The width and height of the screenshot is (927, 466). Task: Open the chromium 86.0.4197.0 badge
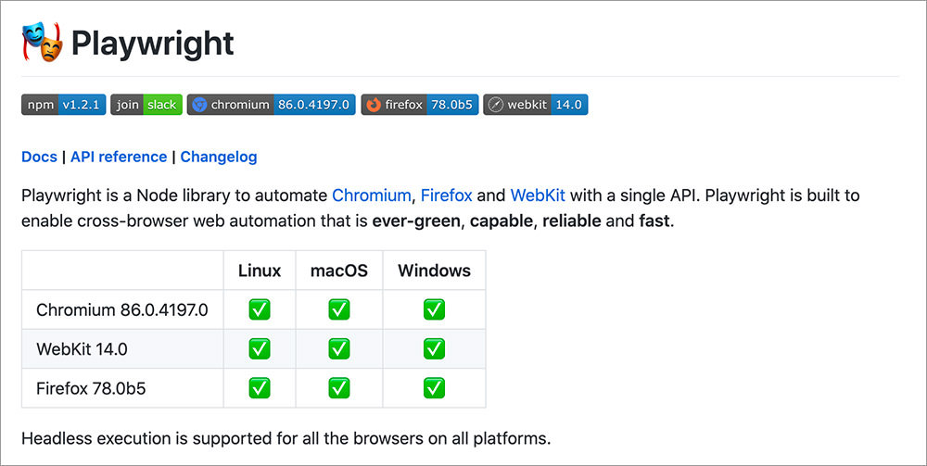271,105
